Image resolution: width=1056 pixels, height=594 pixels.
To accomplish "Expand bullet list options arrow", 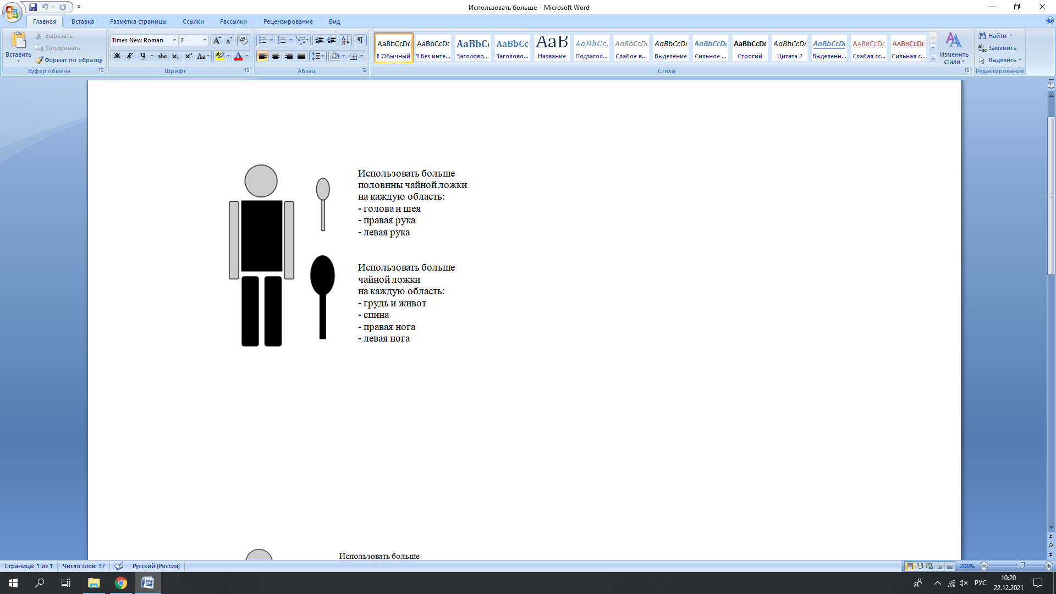I will (x=271, y=40).
